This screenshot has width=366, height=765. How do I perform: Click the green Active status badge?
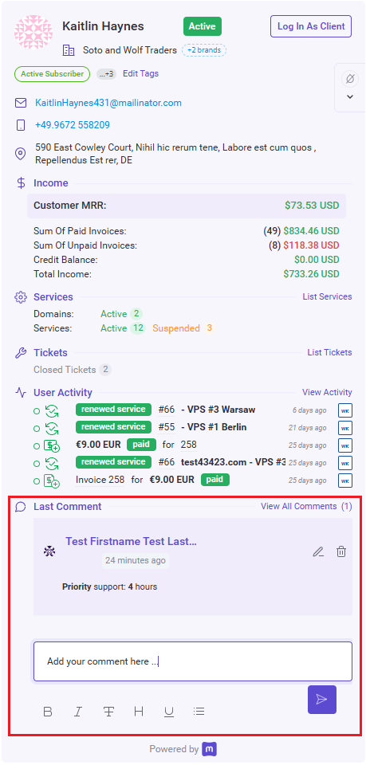(203, 26)
